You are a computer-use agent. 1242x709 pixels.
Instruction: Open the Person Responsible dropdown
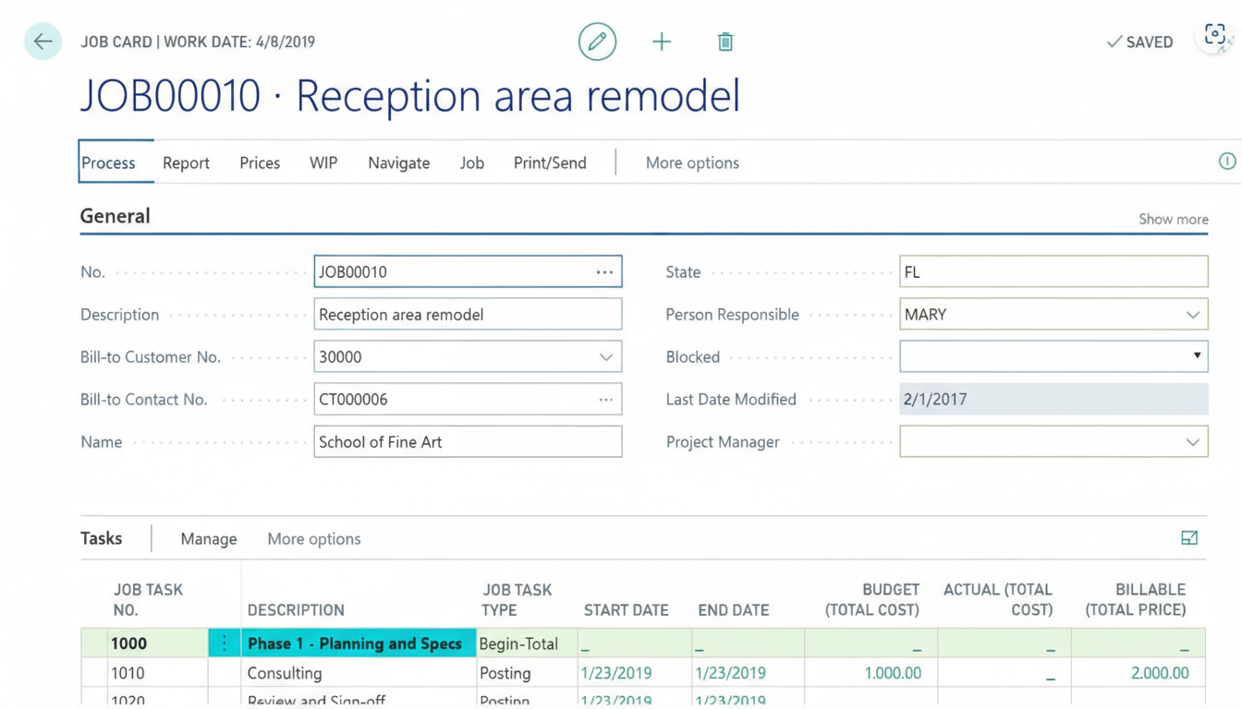[1192, 315]
